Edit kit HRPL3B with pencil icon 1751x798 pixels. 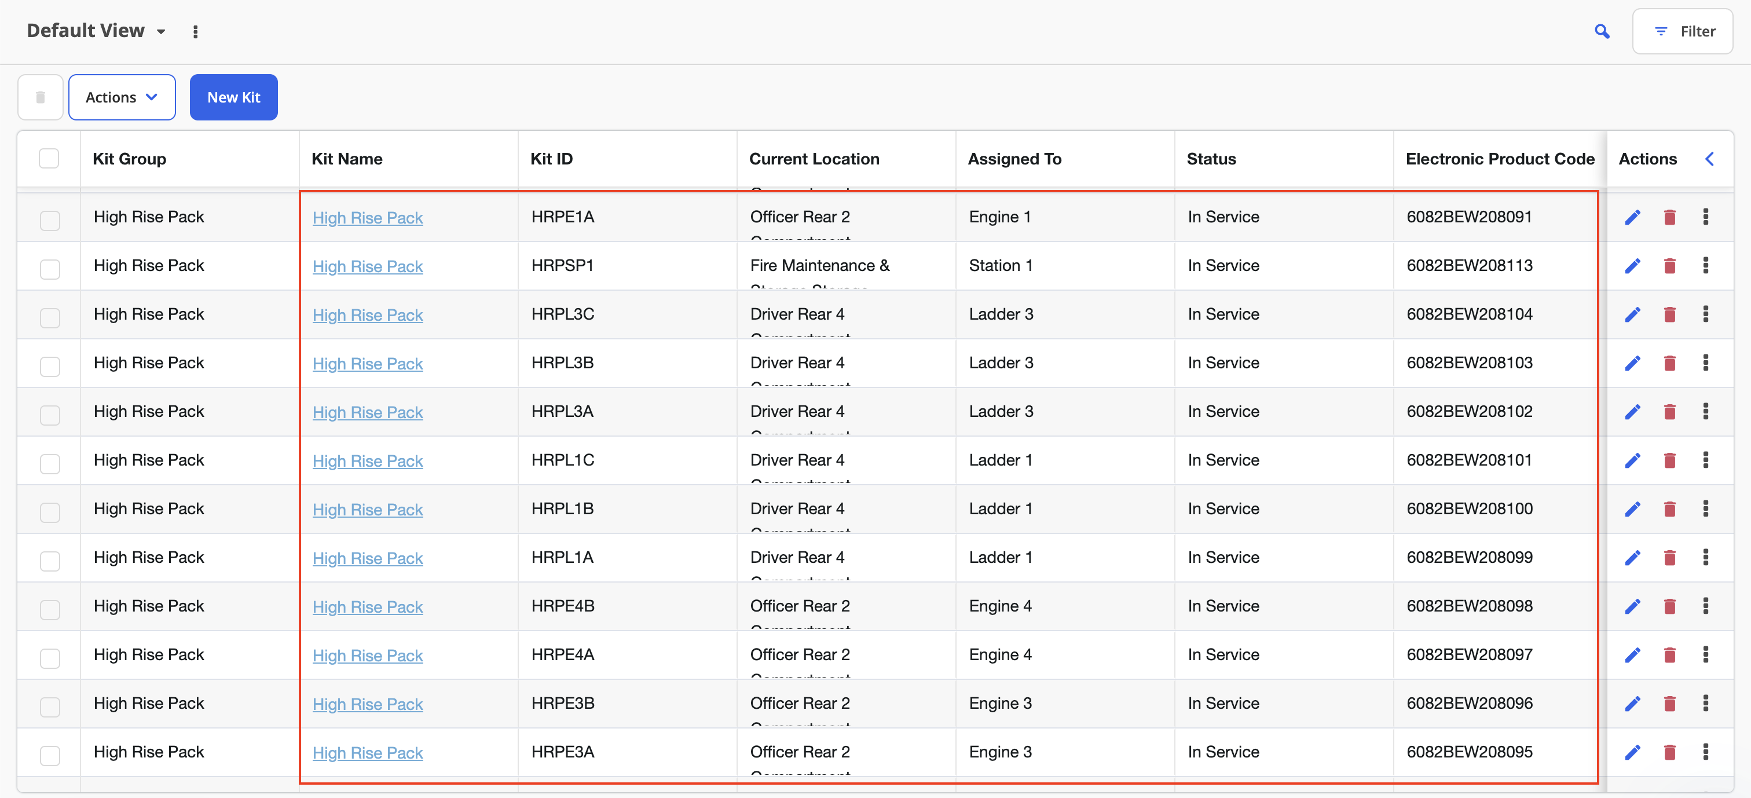coord(1633,364)
